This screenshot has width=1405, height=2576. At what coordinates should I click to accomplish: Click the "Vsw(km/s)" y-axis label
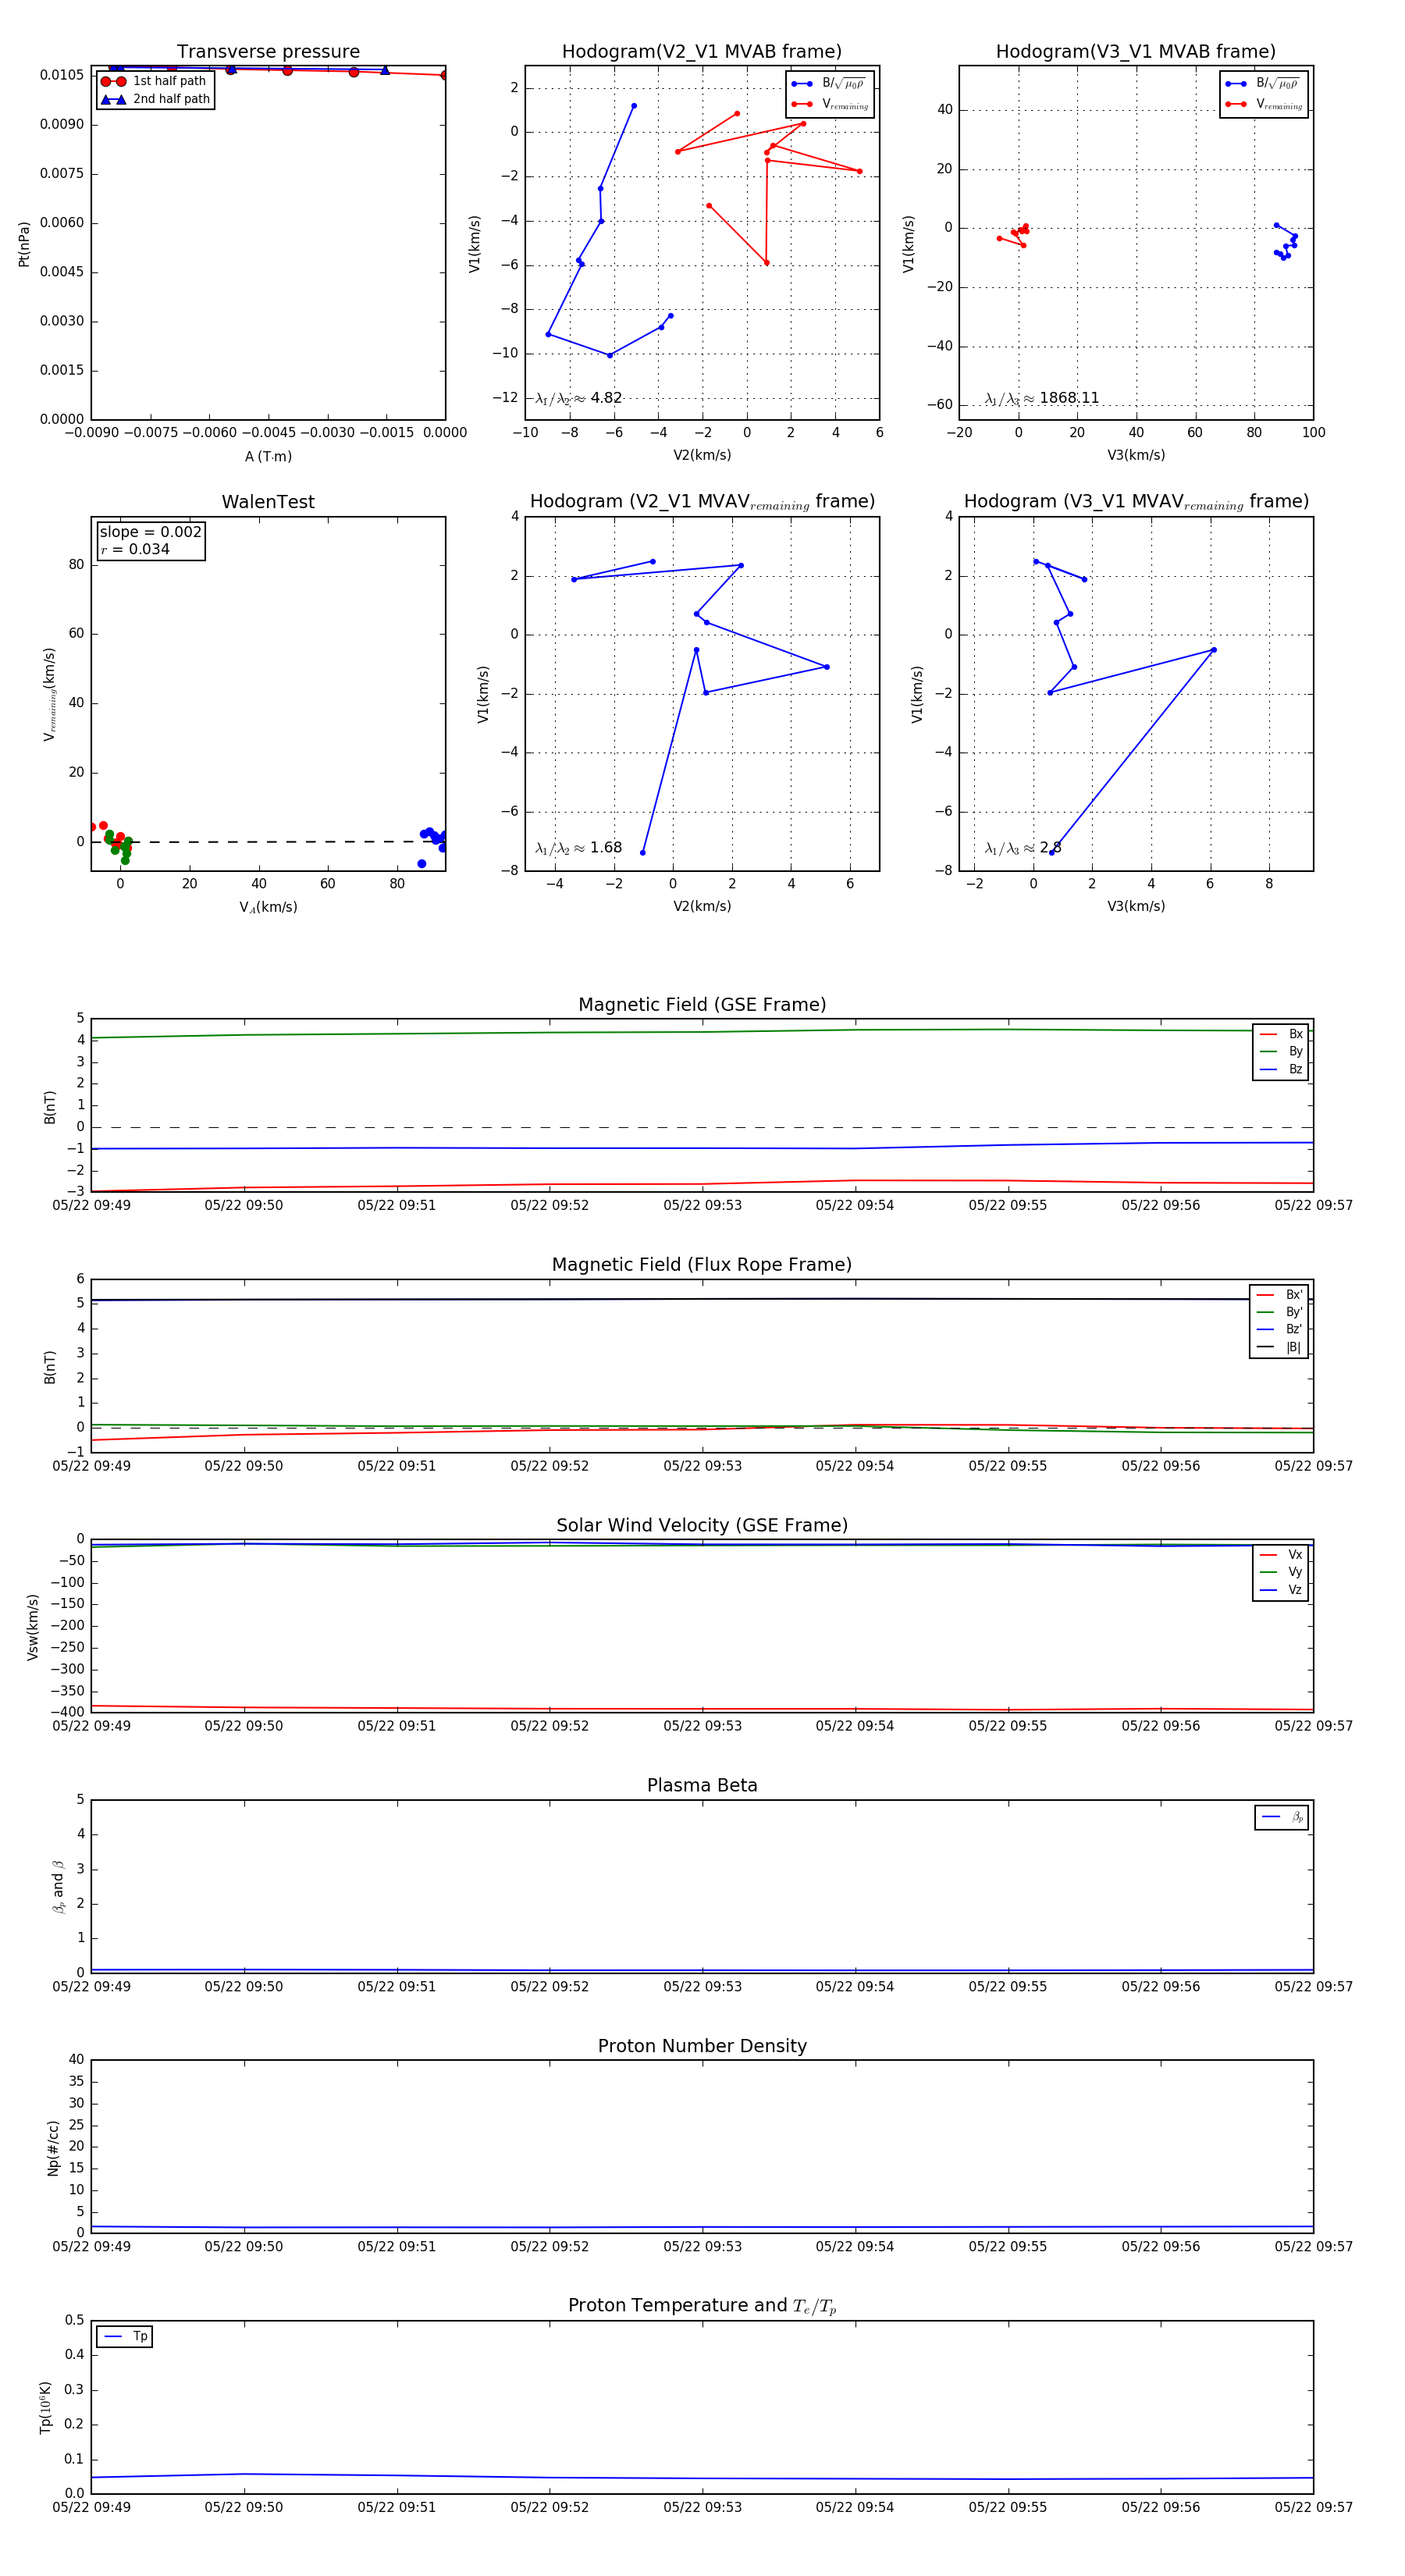pyautogui.click(x=33, y=1627)
